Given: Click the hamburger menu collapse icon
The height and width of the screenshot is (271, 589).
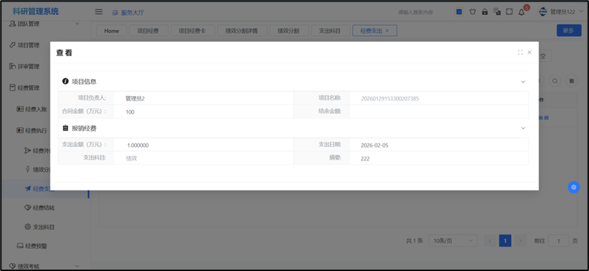Looking at the screenshot, I should click(98, 12).
